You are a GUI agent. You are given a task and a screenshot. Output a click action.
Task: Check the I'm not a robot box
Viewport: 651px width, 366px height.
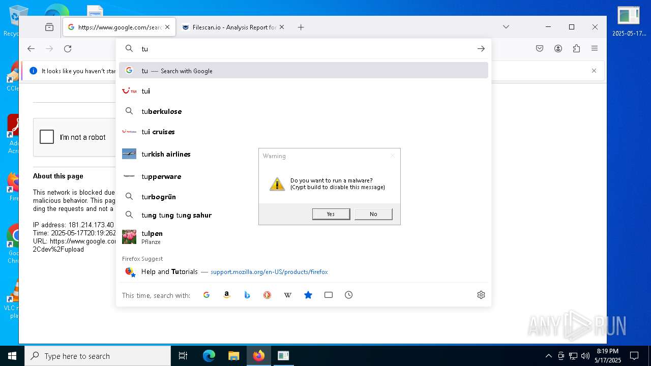tap(47, 137)
